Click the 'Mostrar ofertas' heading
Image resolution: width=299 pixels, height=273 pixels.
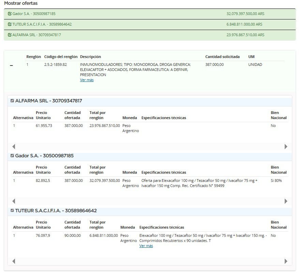click(x=21, y=3)
